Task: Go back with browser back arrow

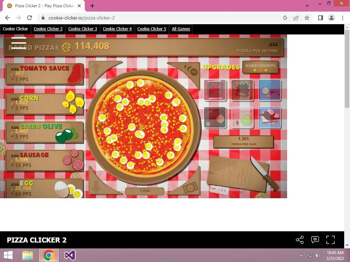Action: pos(8,18)
